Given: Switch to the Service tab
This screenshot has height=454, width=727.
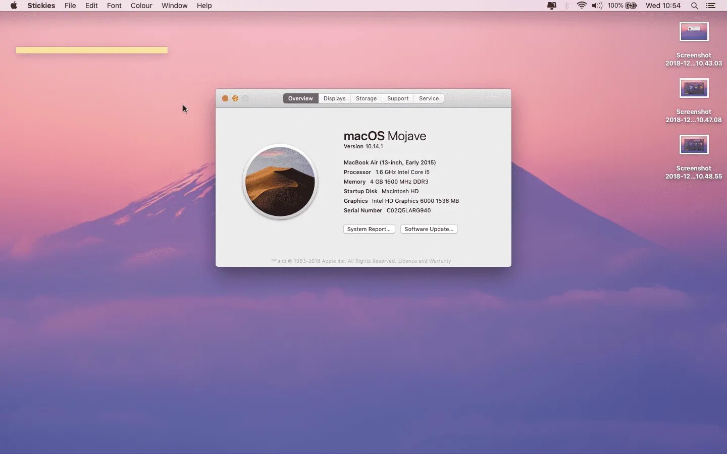Looking at the screenshot, I should click(x=429, y=98).
